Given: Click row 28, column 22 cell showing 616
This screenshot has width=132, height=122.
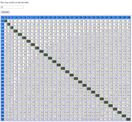Looking at the screenshot, I should 93,112.
